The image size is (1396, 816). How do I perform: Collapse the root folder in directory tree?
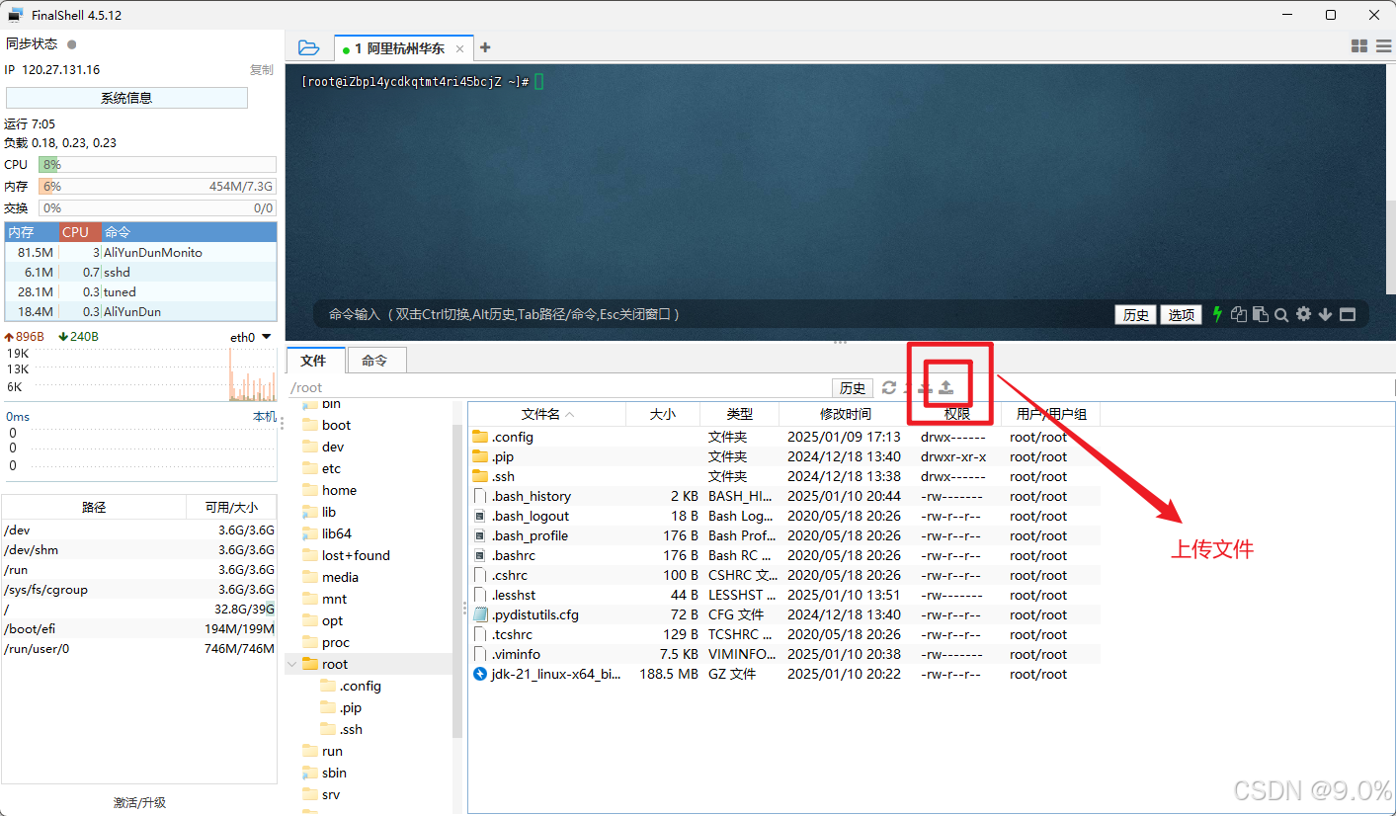[x=291, y=664]
